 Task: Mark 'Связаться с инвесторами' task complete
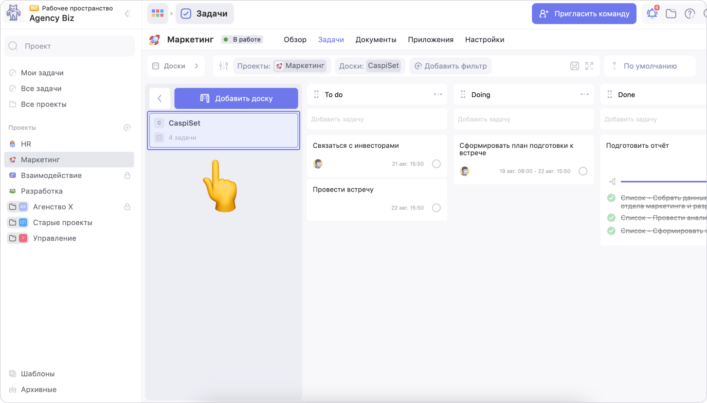pyautogui.click(x=436, y=164)
